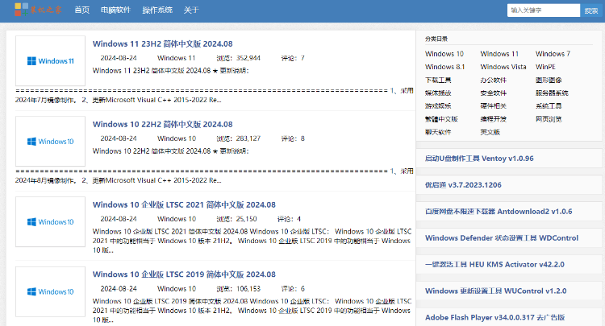Screen dimensions: 605x326
Task: Select 352,944 view count text
Action: coord(248,58)
